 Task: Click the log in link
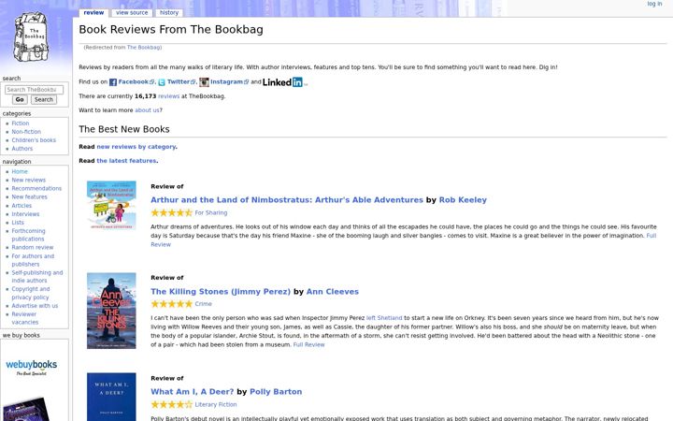[654, 4]
